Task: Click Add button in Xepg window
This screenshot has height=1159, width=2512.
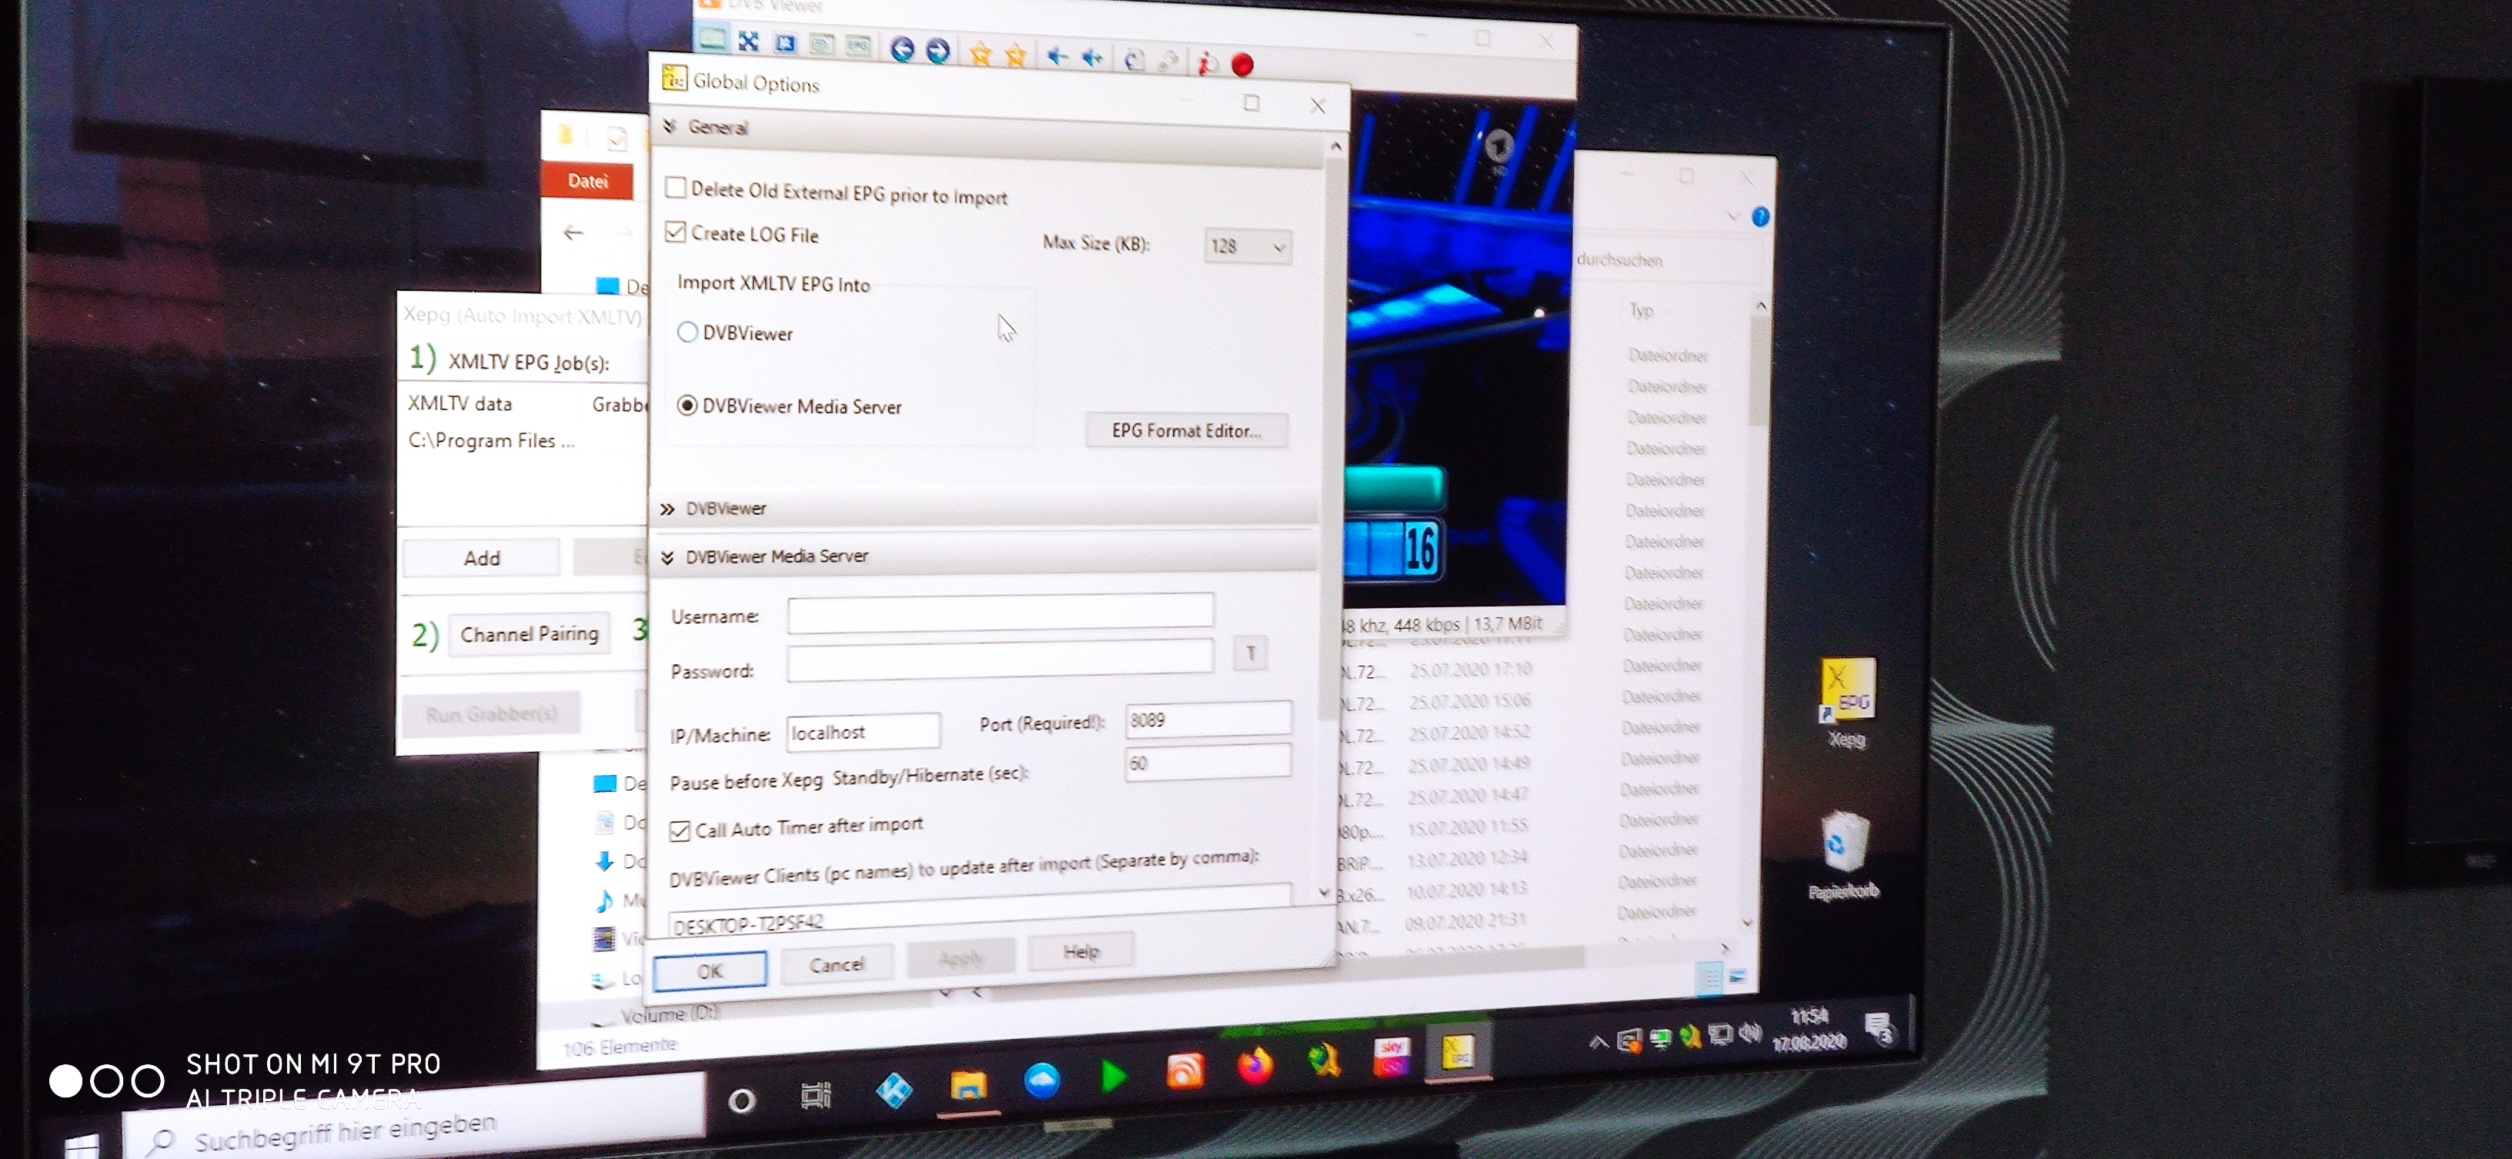Action: point(482,559)
